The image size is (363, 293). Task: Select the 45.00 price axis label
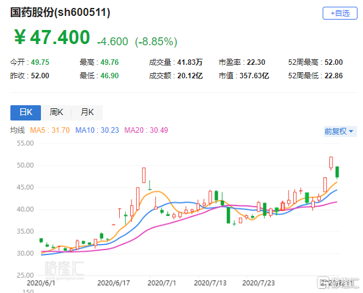click(x=25, y=187)
